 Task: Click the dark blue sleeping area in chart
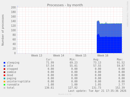point(109,45)
